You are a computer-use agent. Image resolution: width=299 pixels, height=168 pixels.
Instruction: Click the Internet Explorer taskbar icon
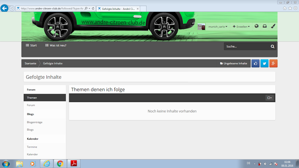pyautogui.click(x=47, y=164)
